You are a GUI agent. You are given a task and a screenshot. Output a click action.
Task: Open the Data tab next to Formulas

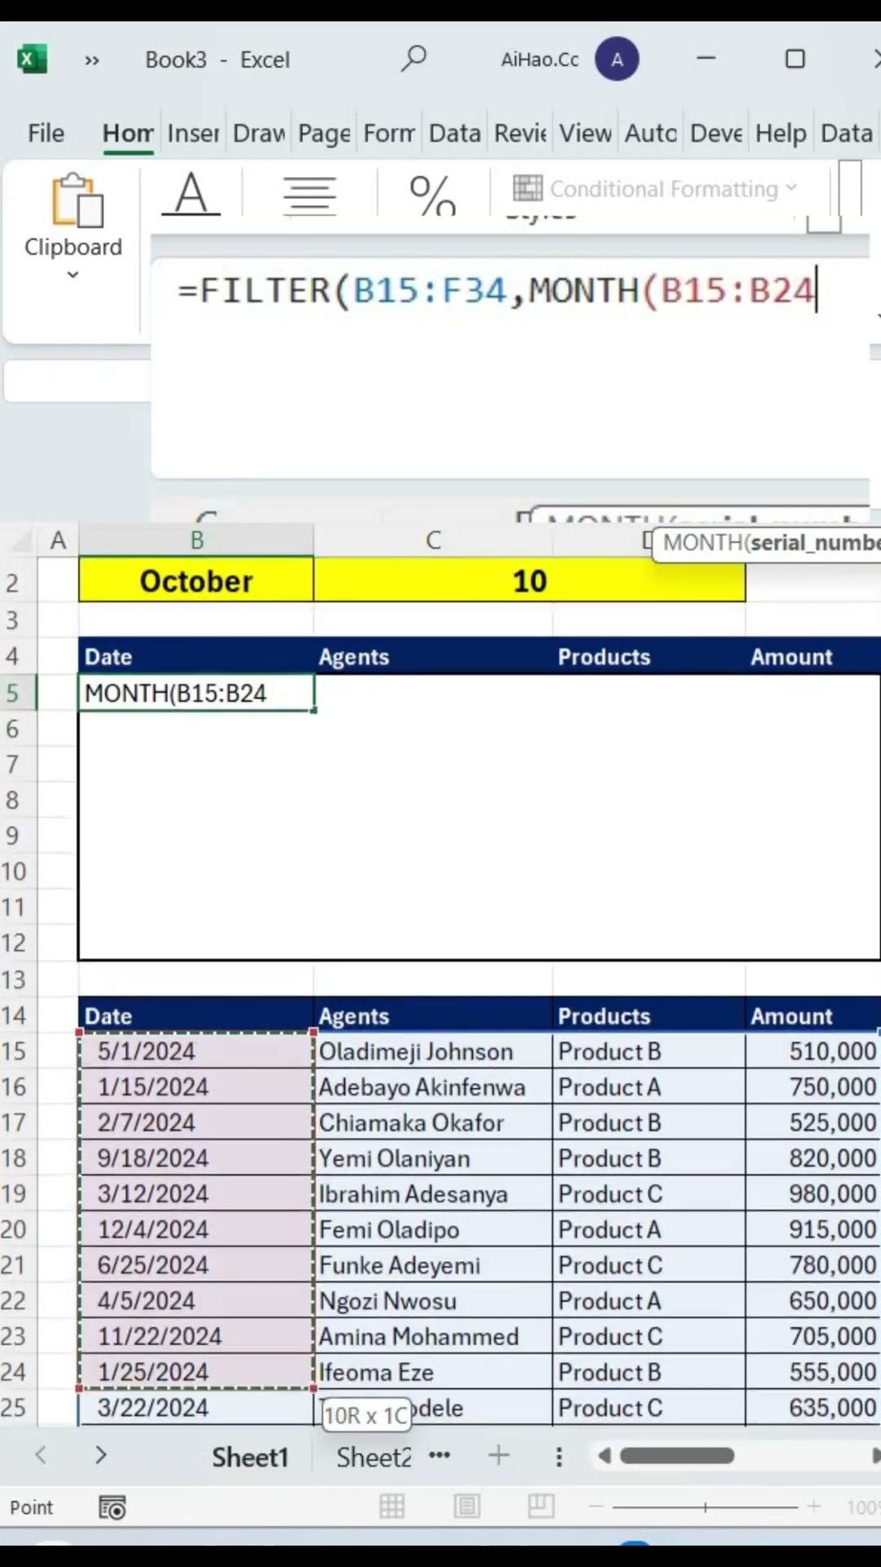(455, 133)
